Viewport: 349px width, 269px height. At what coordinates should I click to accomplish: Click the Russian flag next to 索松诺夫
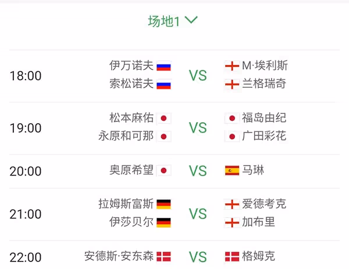(163, 84)
